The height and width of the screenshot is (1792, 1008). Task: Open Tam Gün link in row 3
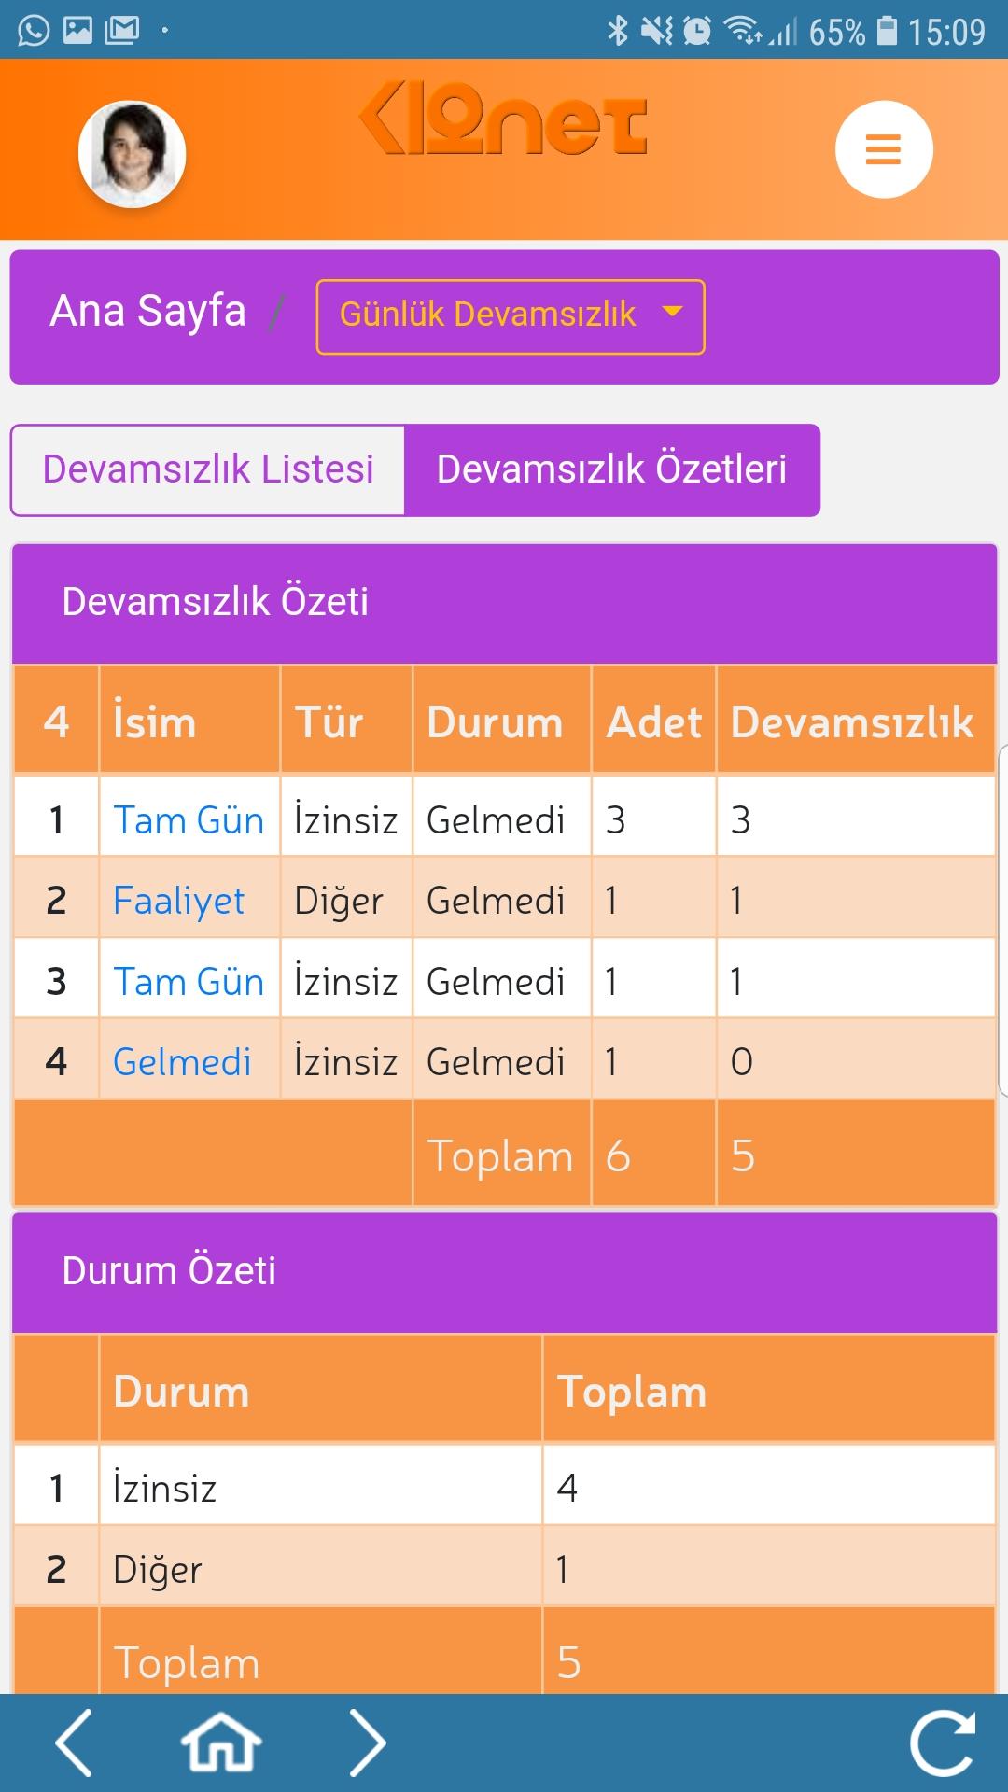pyautogui.click(x=189, y=982)
